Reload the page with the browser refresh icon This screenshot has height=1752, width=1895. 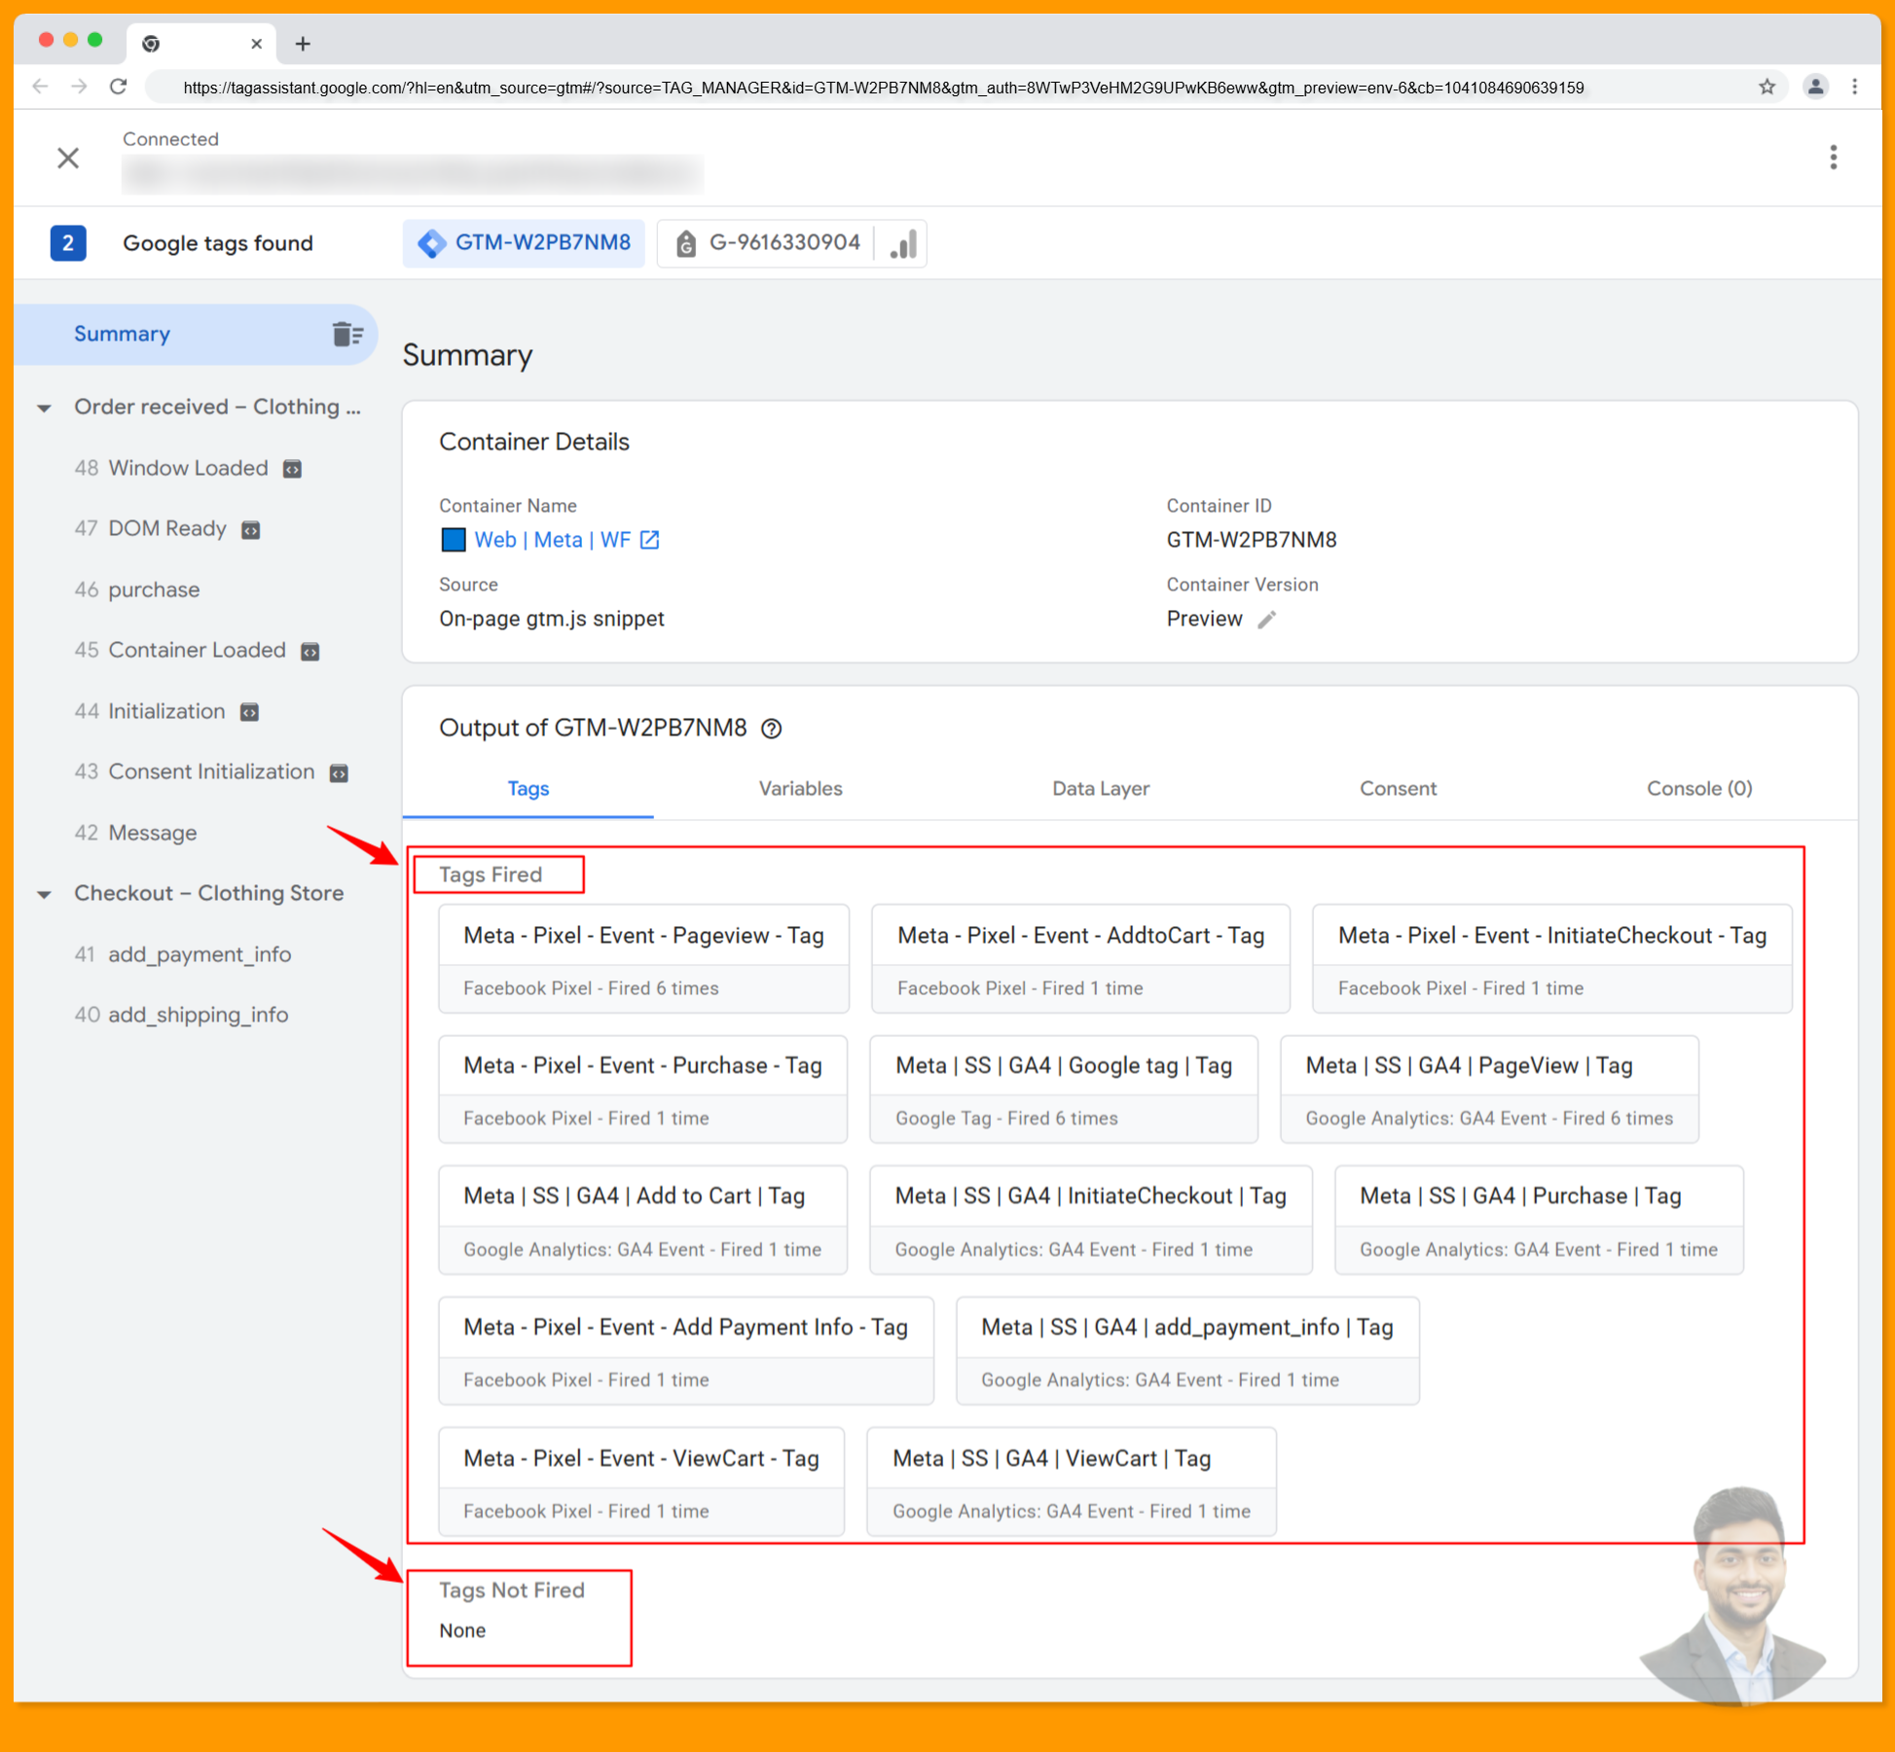119,87
